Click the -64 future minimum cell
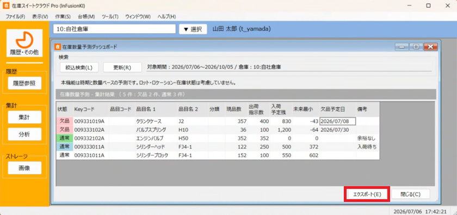The image size is (457, 215). [x=306, y=130]
